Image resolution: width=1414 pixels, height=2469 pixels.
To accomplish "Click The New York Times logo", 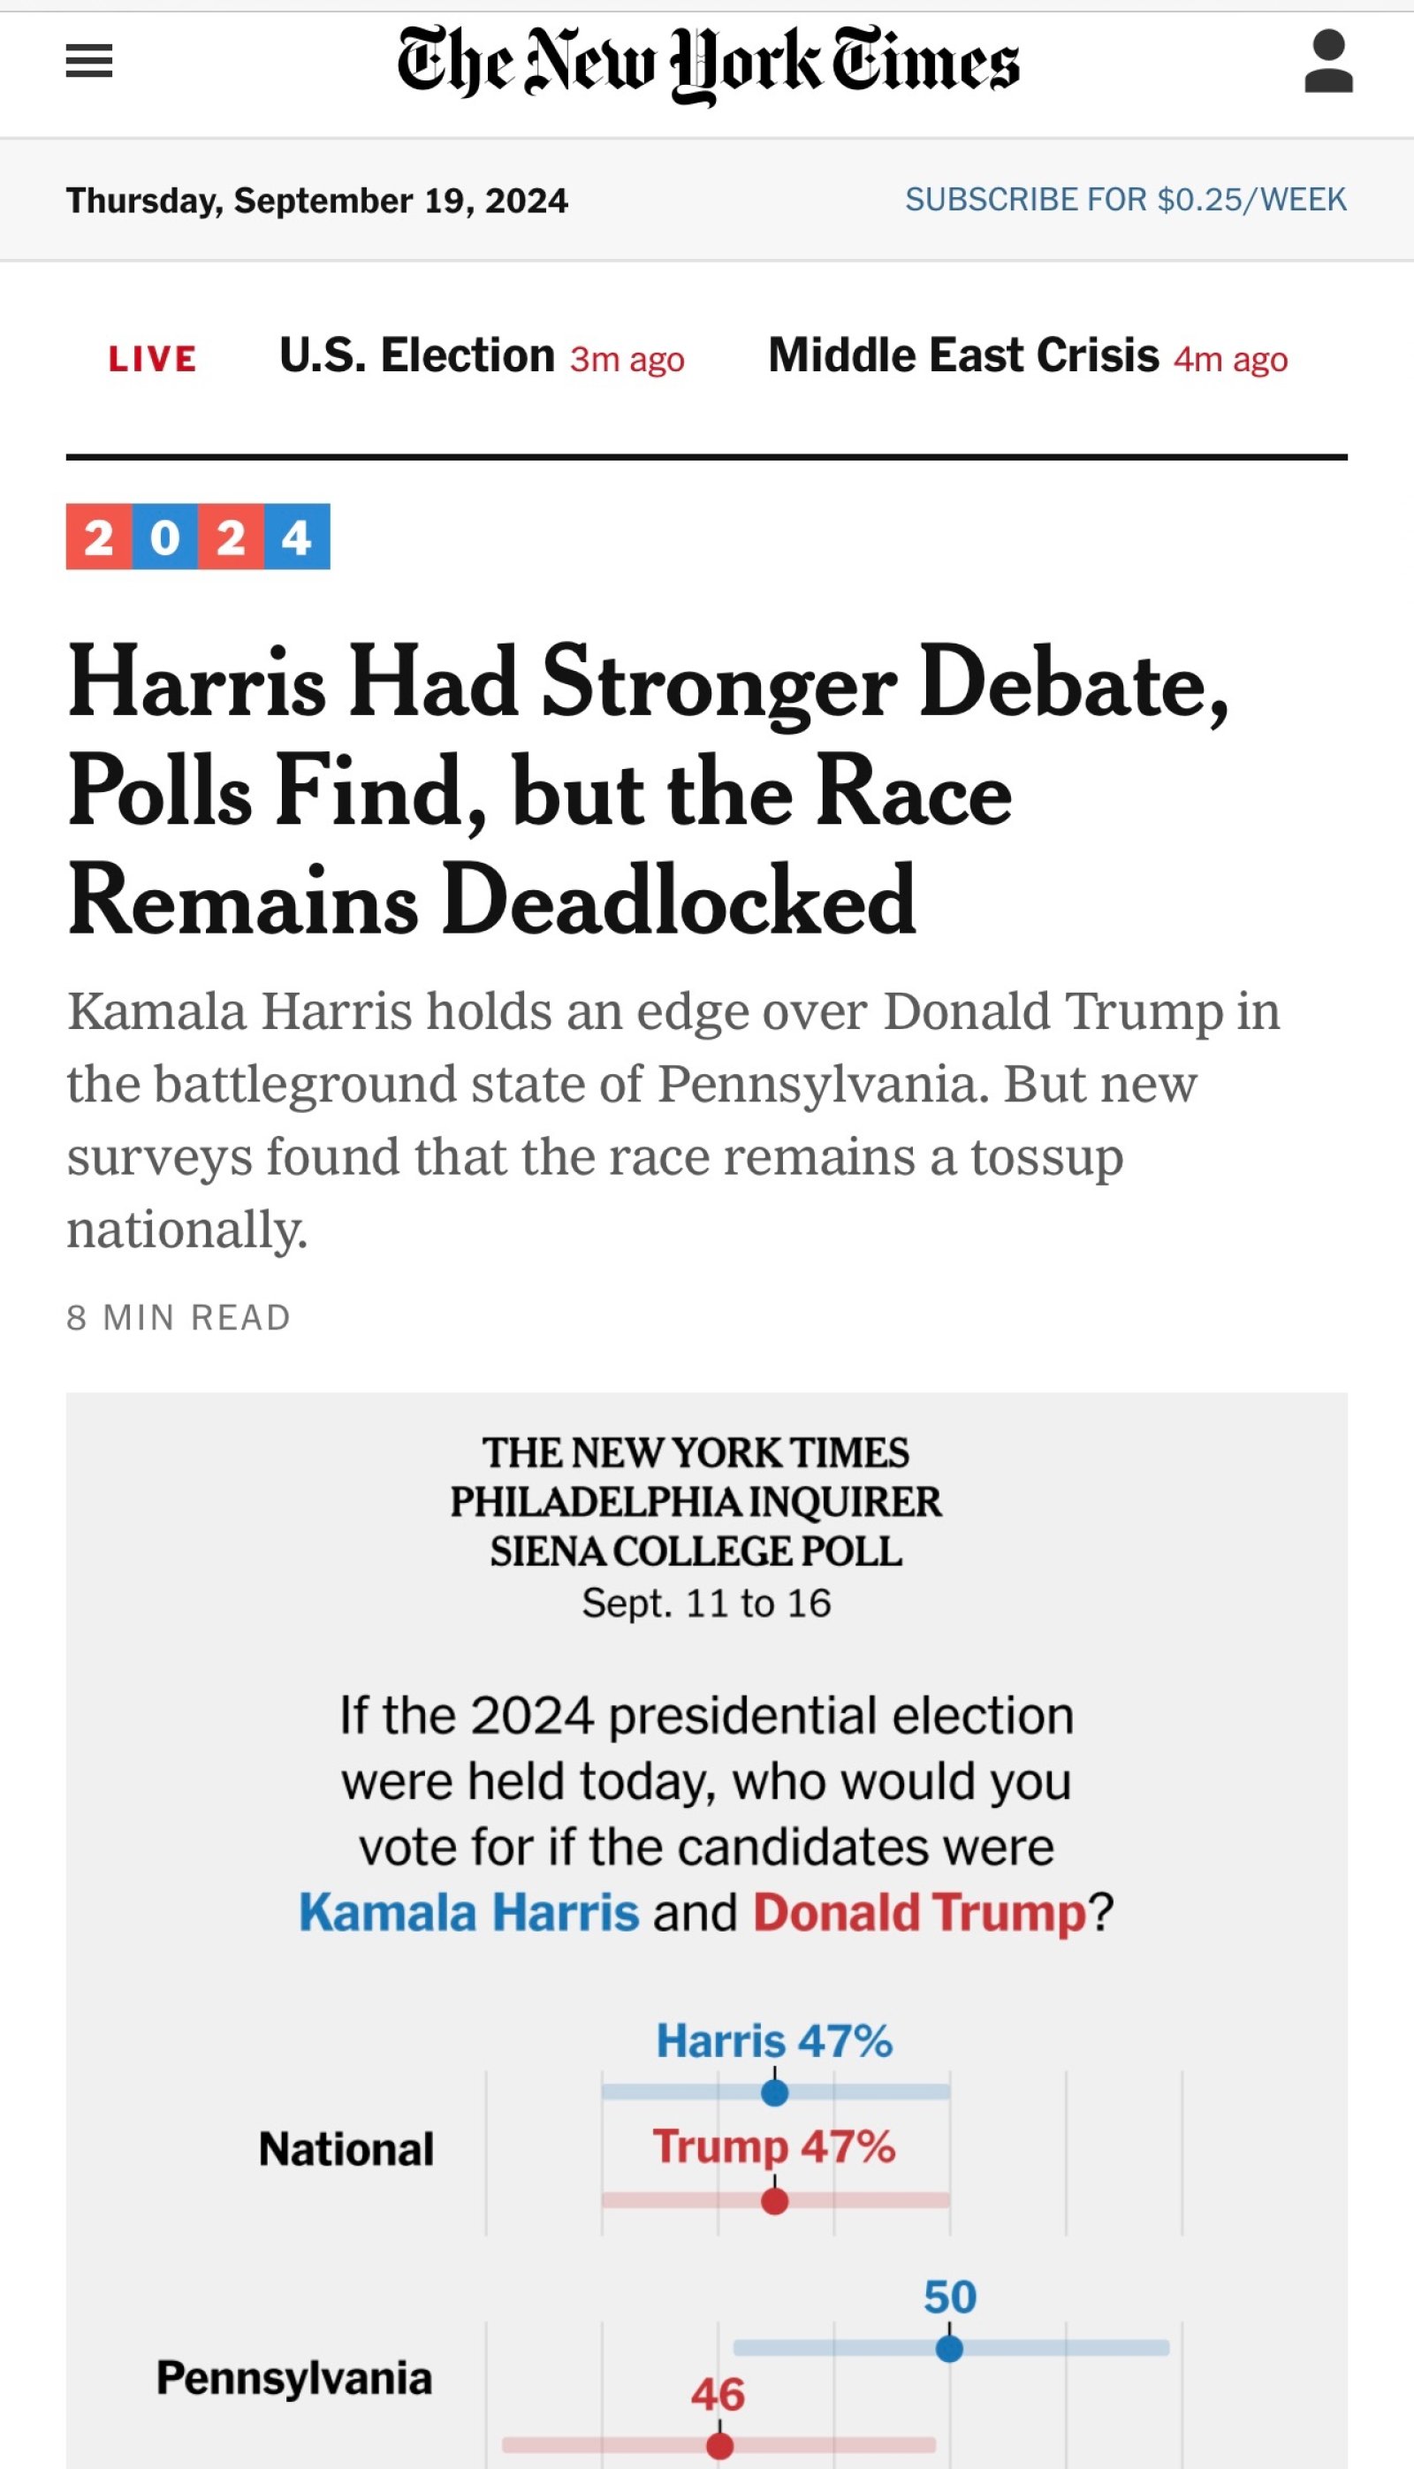I will click(708, 63).
